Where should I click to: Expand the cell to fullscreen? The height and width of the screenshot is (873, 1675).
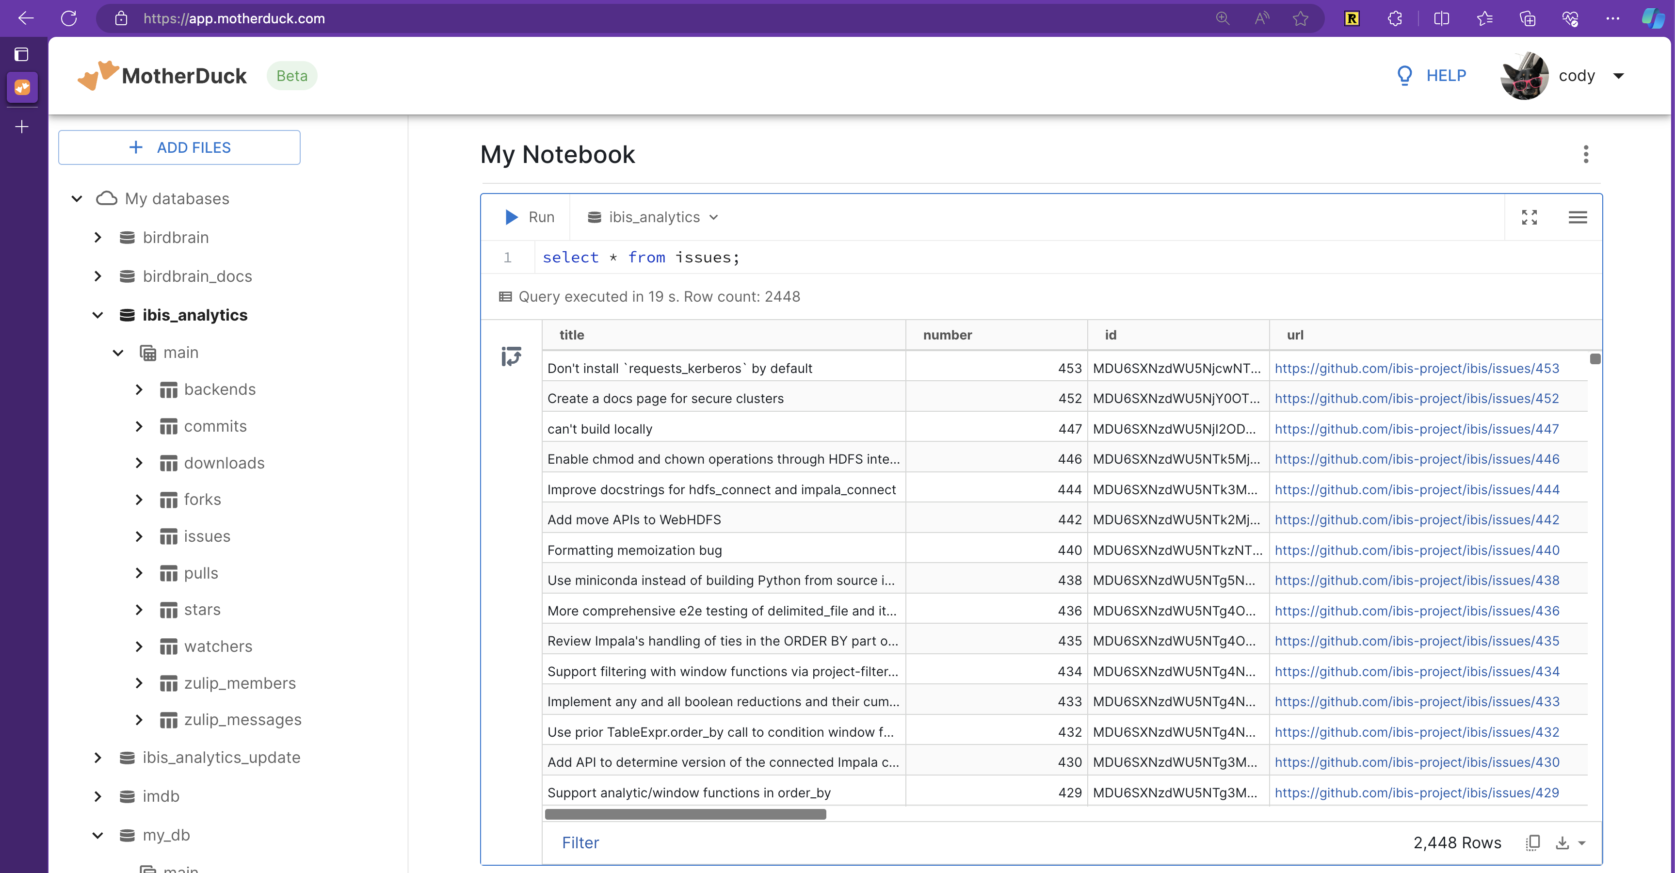point(1530,217)
